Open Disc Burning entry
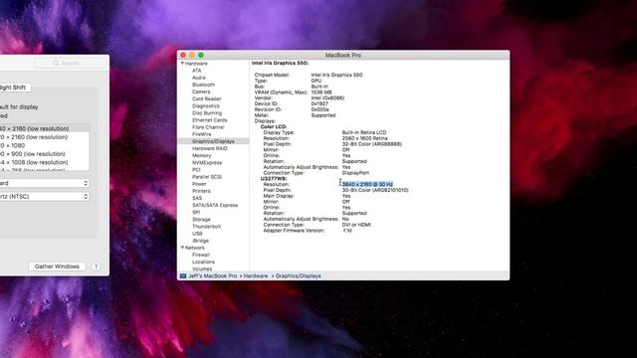This screenshot has width=637, height=358. (x=207, y=112)
